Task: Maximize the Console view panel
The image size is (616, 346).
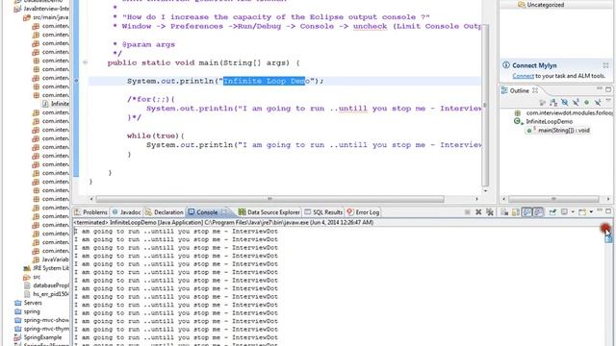Action: (x=608, y=211)
